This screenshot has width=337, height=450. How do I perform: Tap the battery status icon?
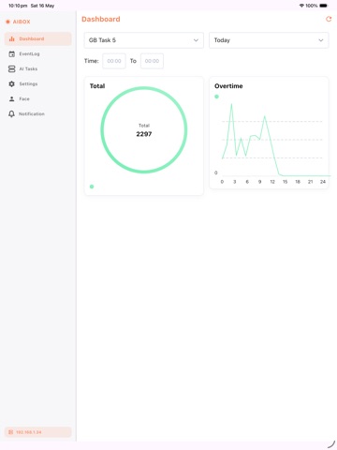[x=324, y=6]
